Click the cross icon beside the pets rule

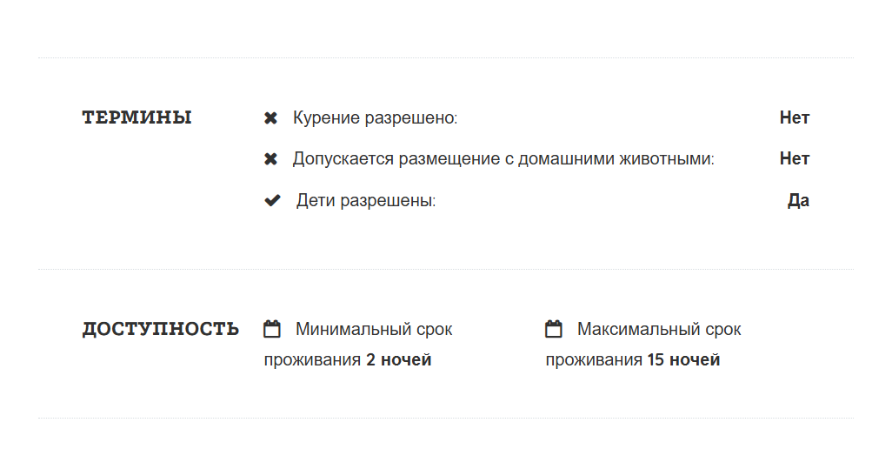pos(270,159)
